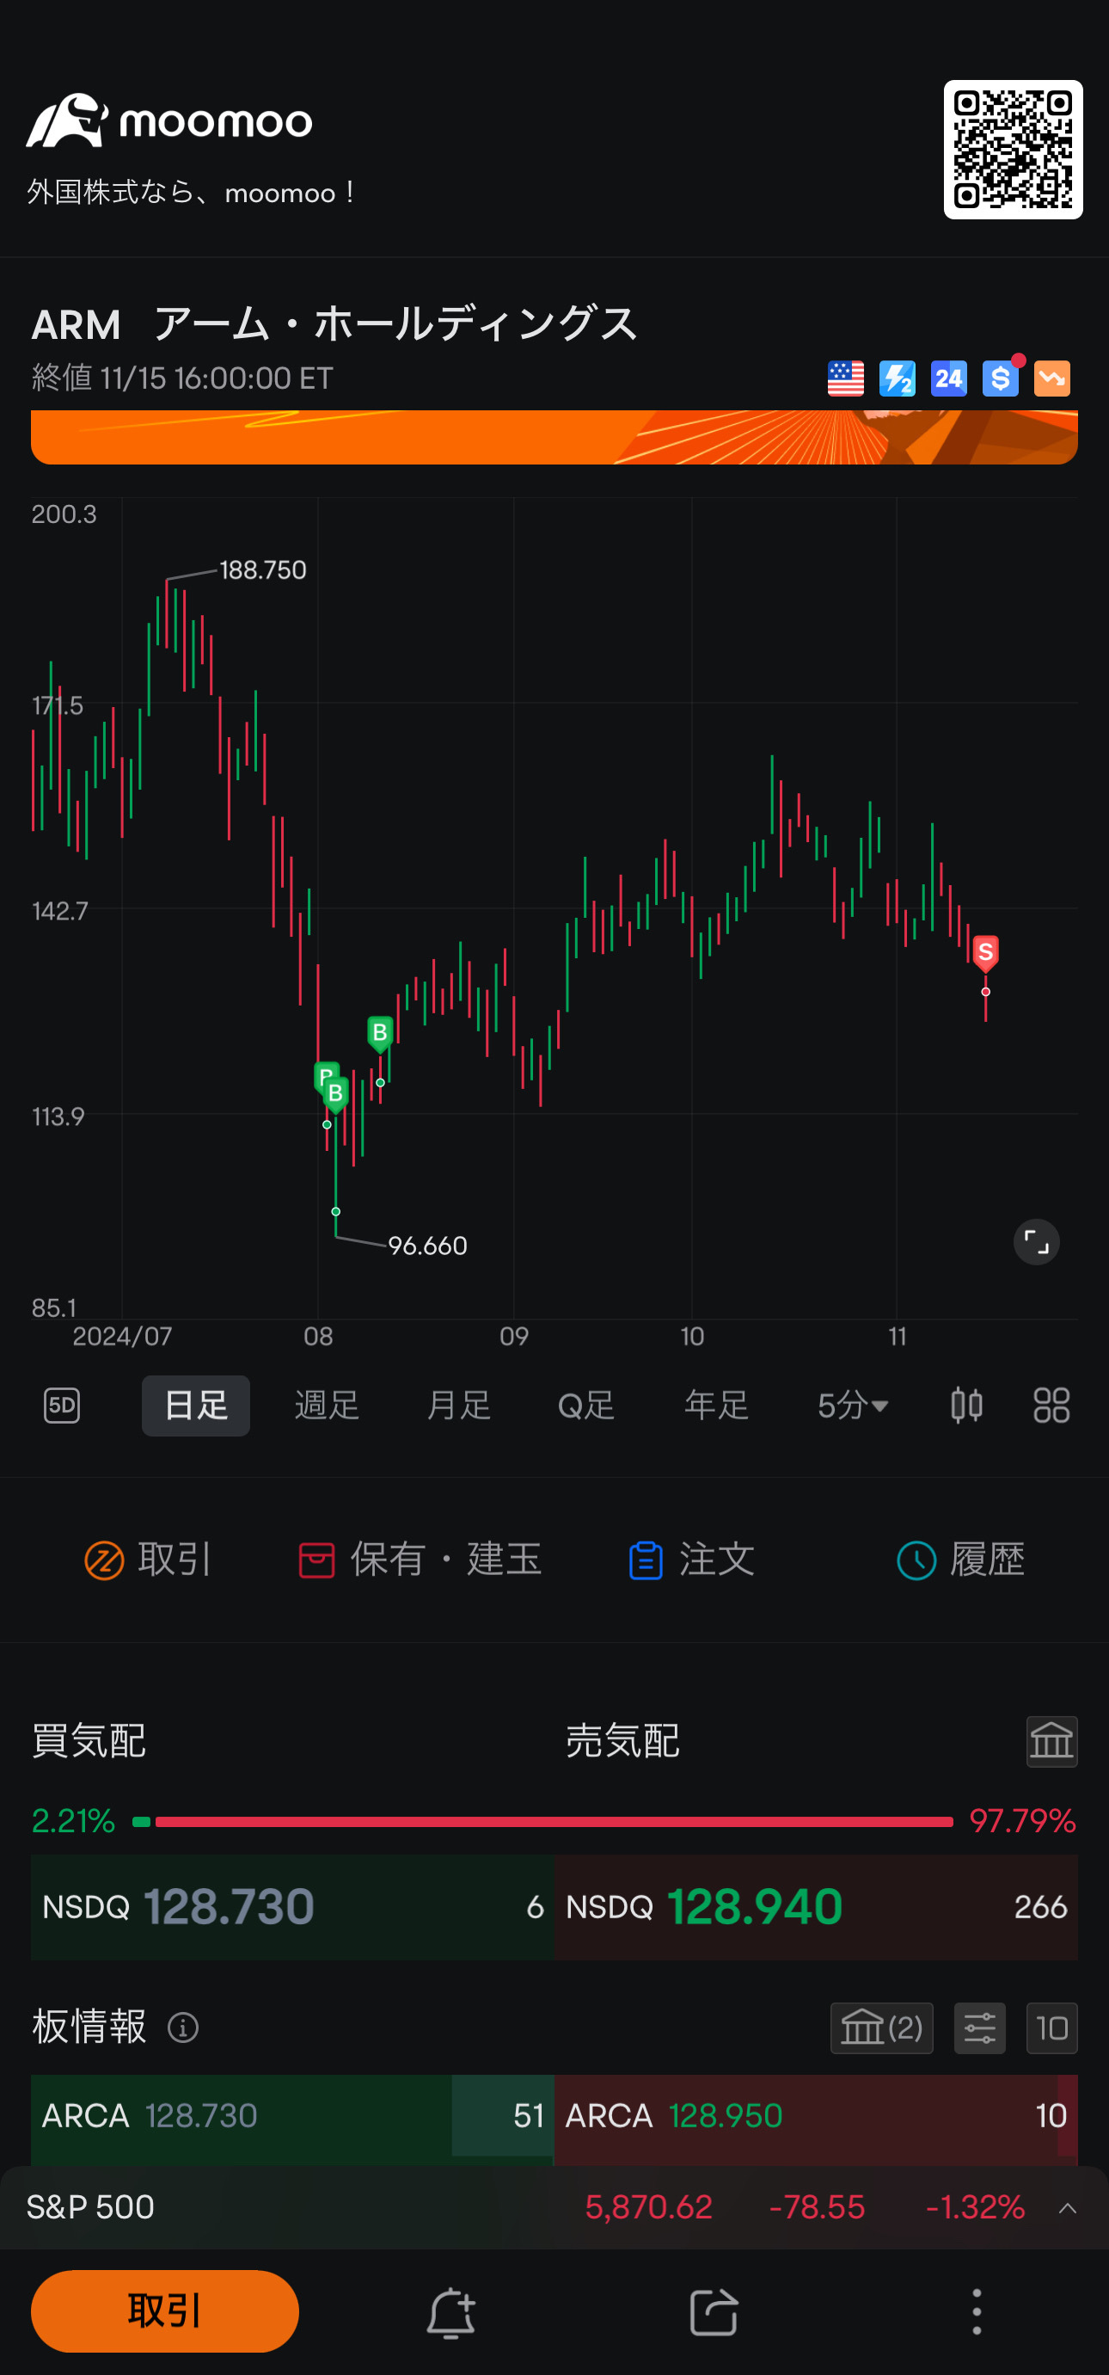Tap the US flag market icon
The image size is (1109, 2375).
point(846,378)
